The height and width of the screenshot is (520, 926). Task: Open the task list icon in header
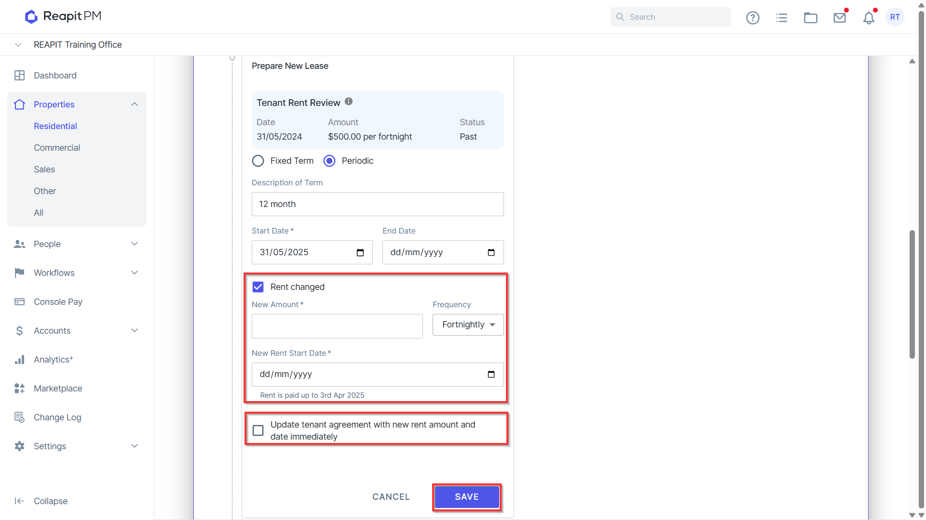pyautogui.click(x=781, y=18)
